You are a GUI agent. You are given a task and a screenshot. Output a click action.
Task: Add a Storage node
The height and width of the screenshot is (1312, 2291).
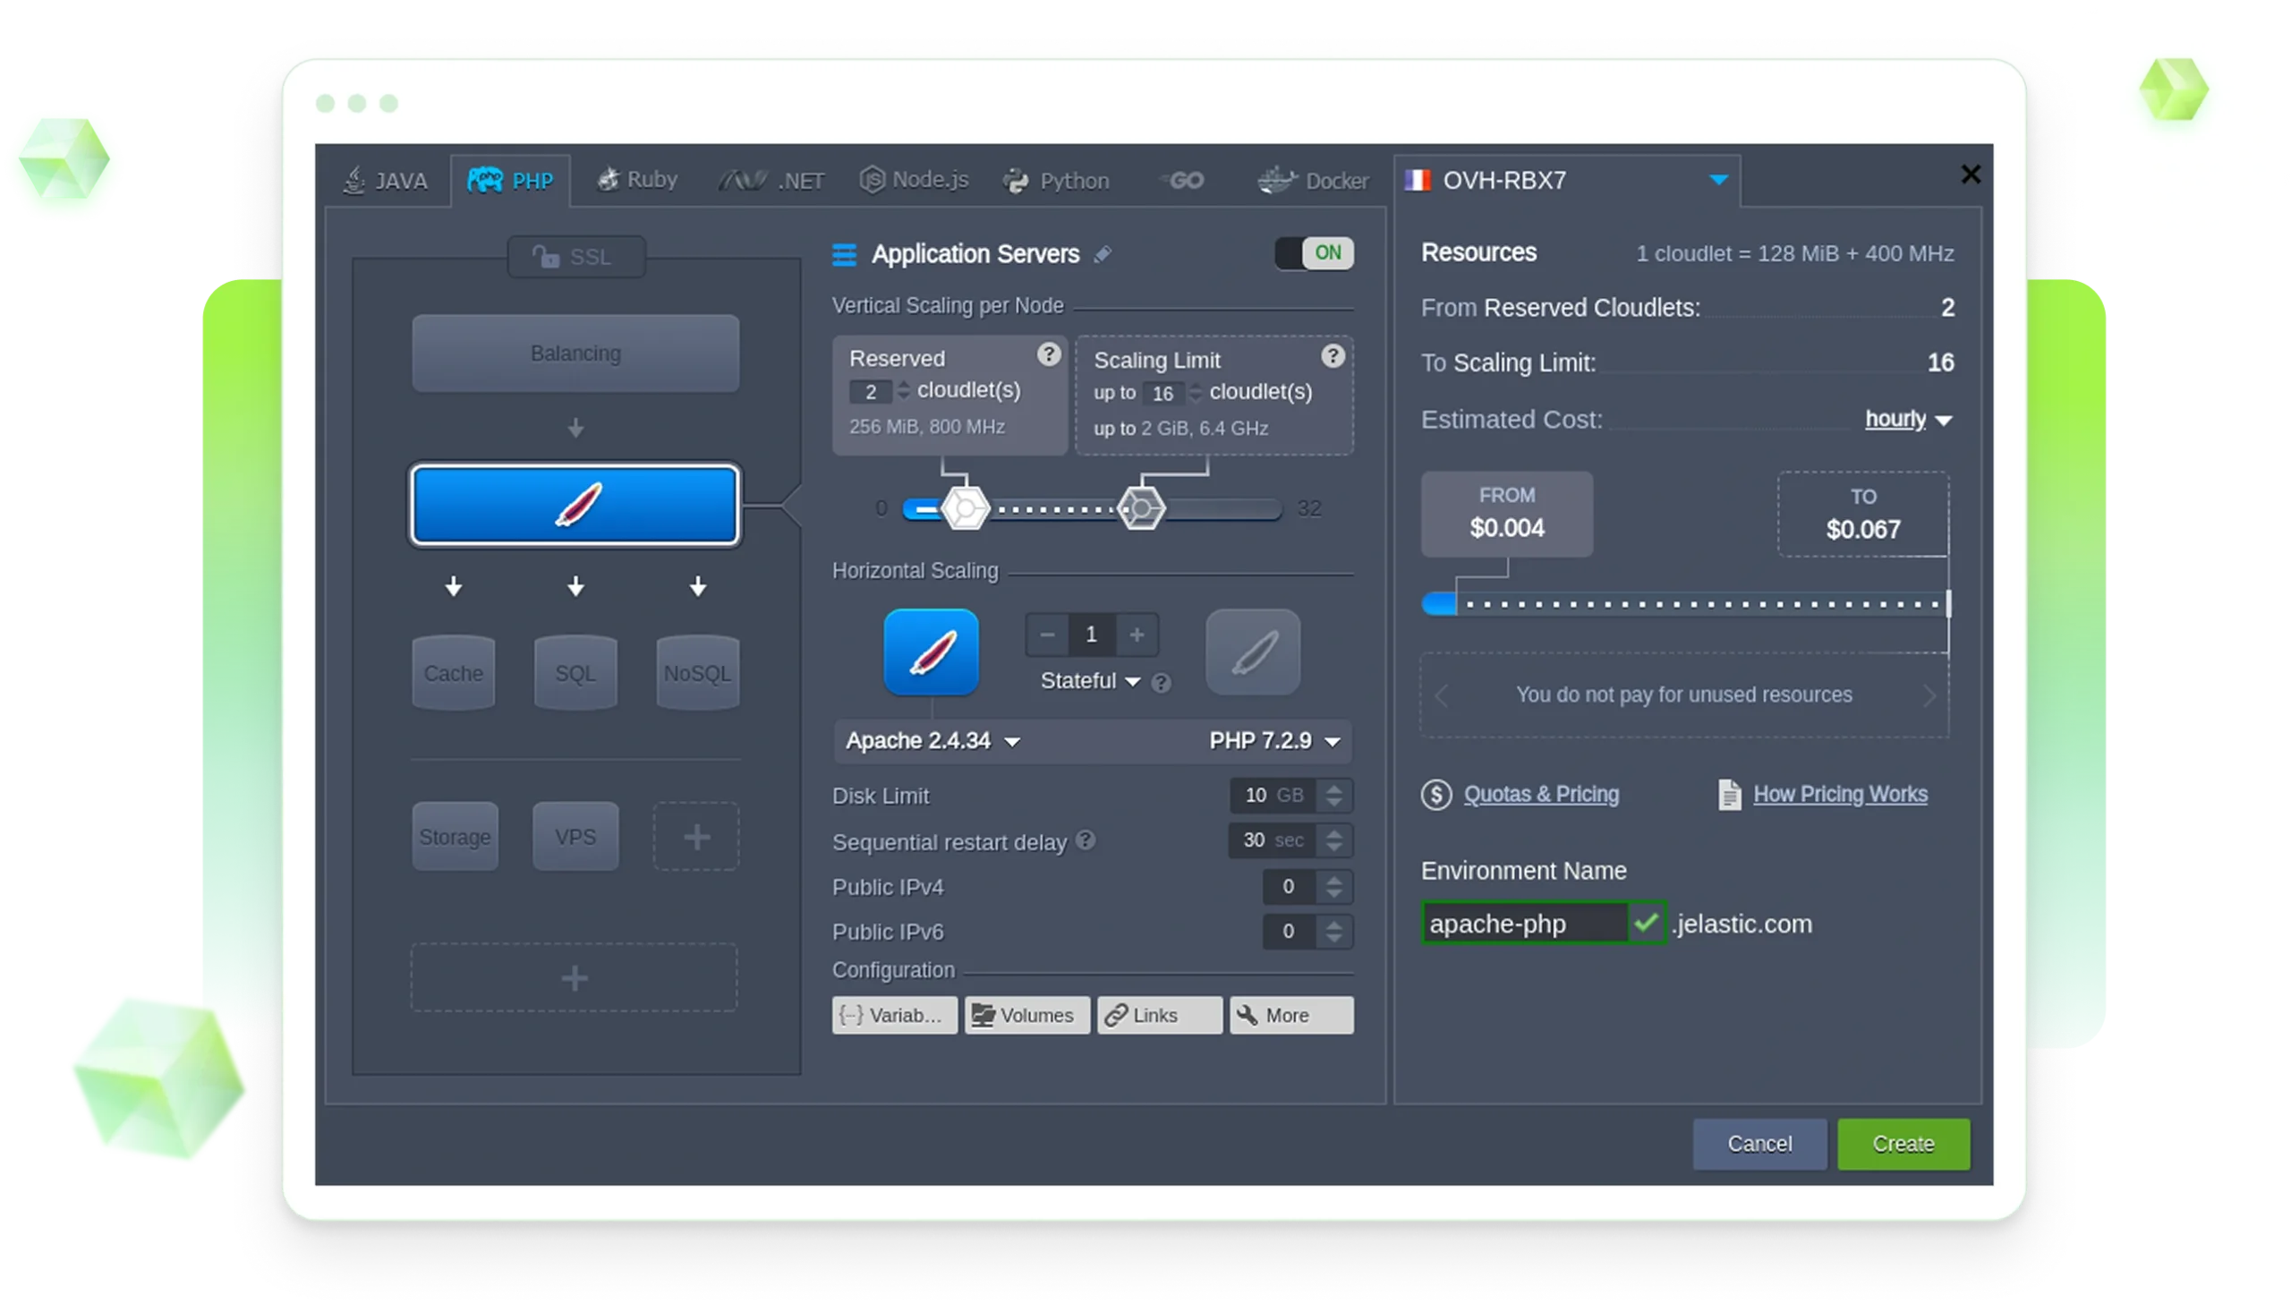455,837
